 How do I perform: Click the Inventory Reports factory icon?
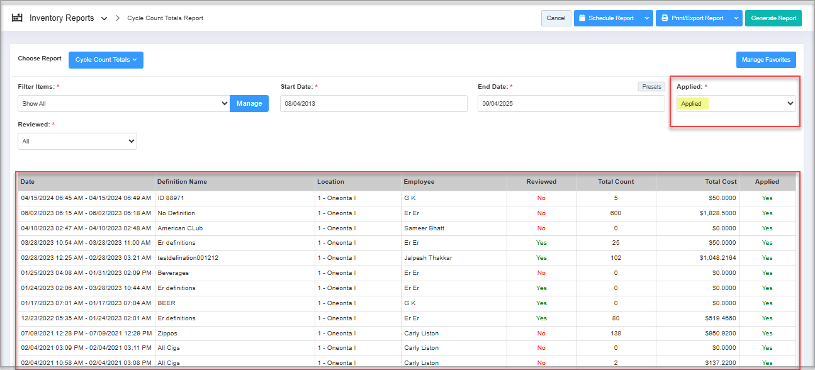(x=17, y=18)
